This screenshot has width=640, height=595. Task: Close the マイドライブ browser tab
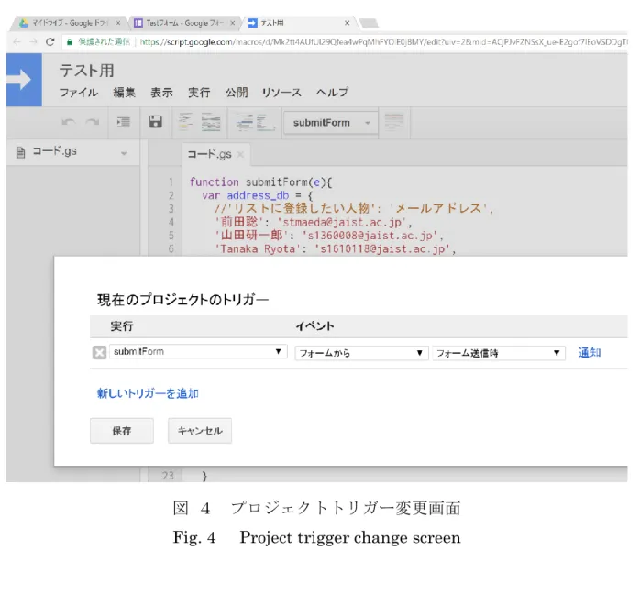coord(118,23)
